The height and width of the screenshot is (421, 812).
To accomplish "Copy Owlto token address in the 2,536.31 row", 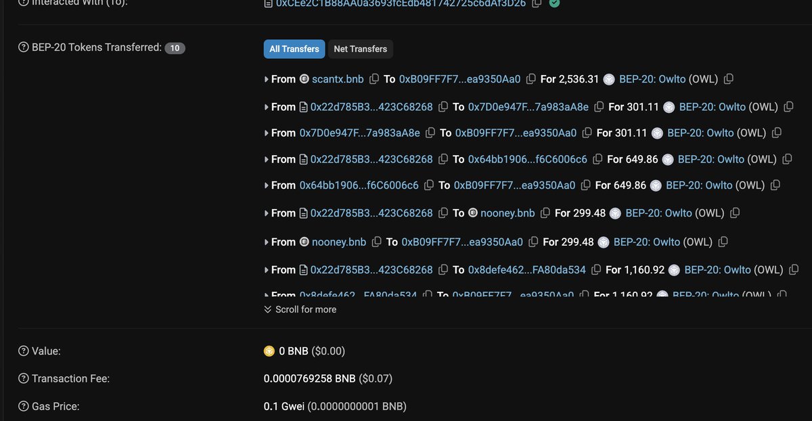I will (x=728, y=79).
